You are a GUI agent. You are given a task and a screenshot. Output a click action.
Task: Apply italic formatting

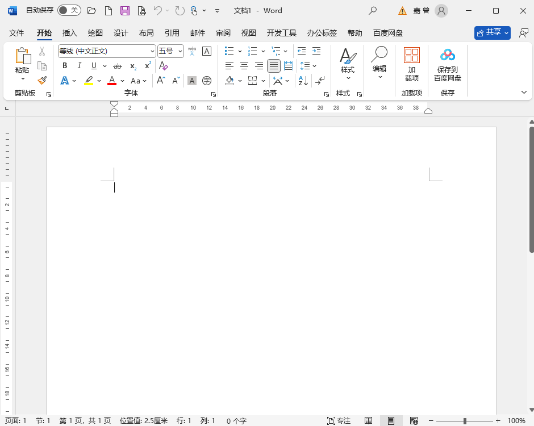point(79,66)
